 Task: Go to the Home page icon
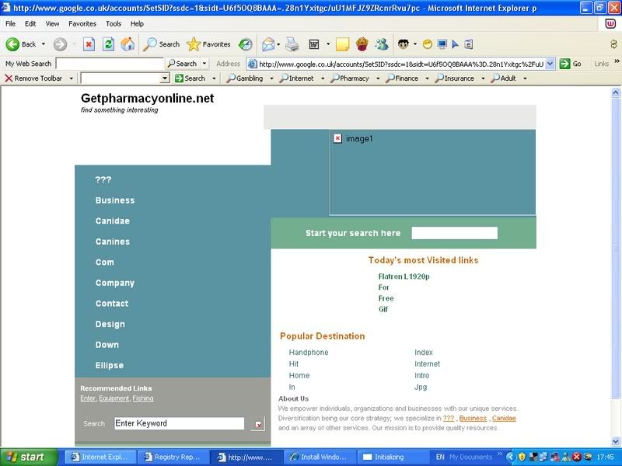(128, 44)
